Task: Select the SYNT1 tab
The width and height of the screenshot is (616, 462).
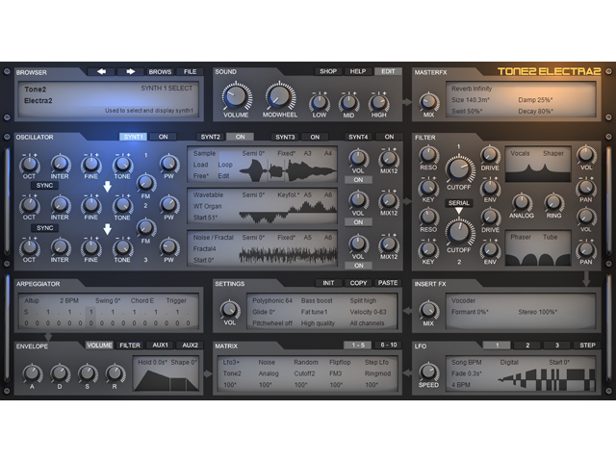Action: pyautogui.click(x=133, y=137)
